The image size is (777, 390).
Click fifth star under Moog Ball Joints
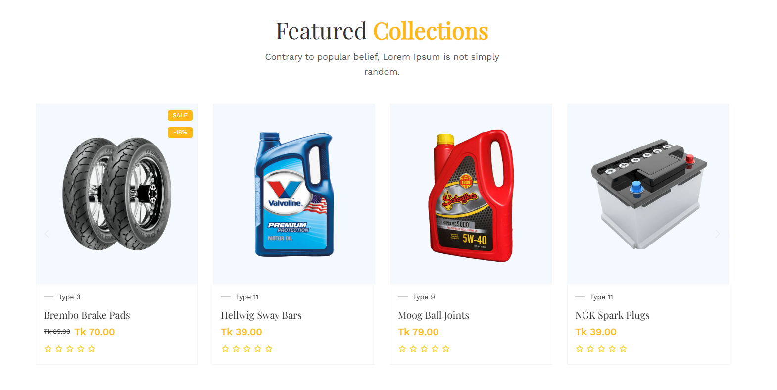(x=446, y=349)
